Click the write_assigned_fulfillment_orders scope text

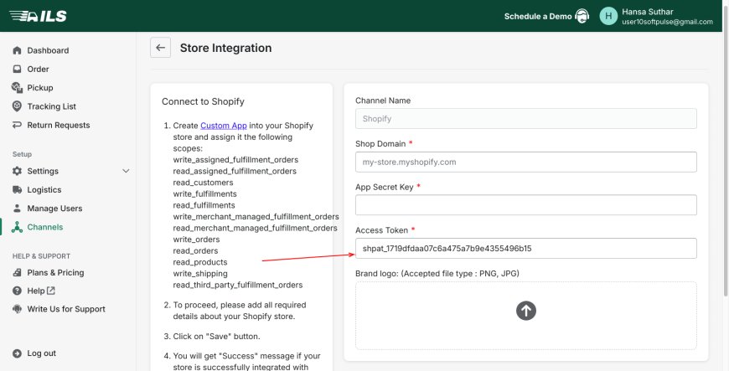(235, 160)
